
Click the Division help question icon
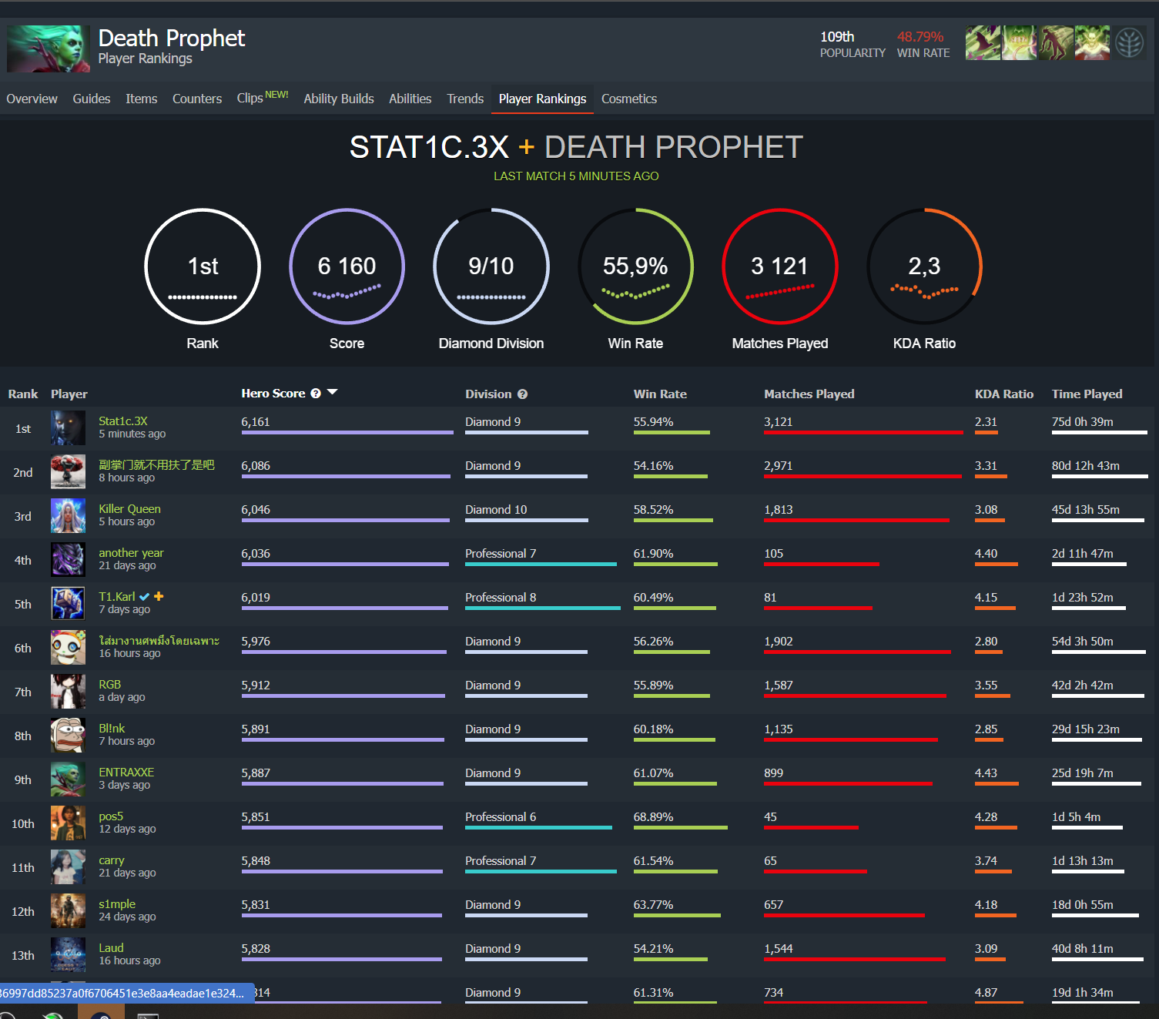(522, 394)
